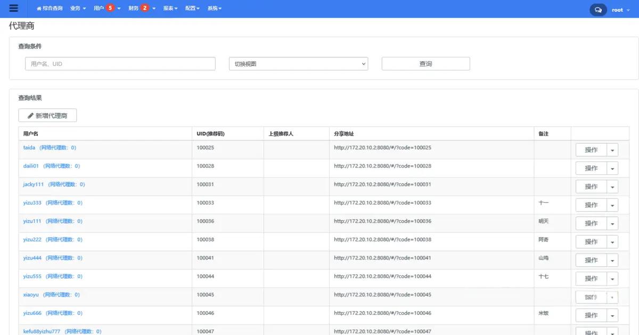This screenshot has height=335, width=639.
Task: Click the 查询 search button
Action: [x=426, y=64]
